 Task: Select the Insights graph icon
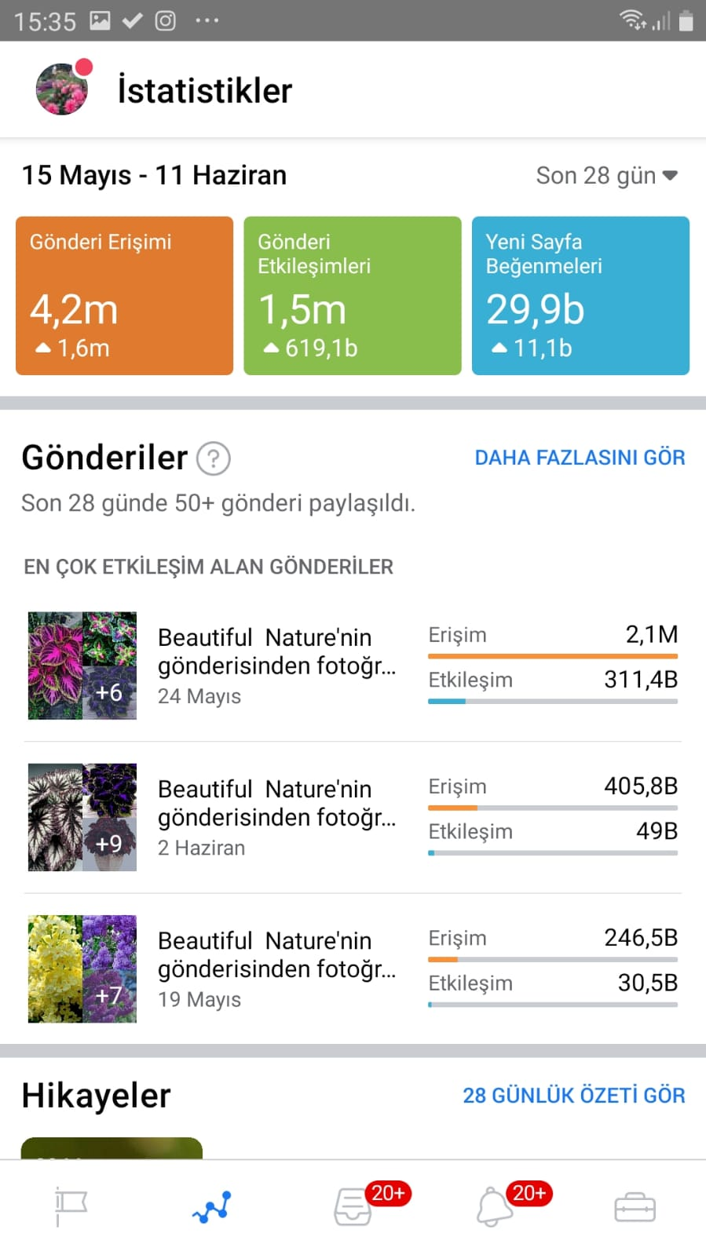pos(212,1207)
